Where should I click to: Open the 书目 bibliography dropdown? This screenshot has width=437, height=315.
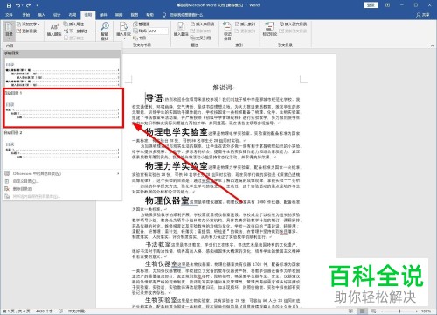click(141, 38)
